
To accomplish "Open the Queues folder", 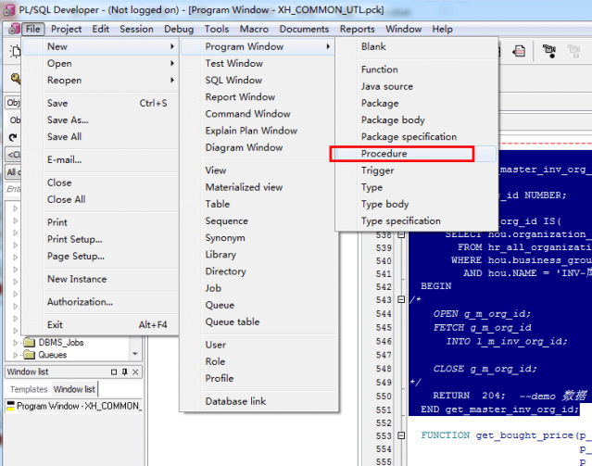I will pyautogui.click(x=44, y=355).
